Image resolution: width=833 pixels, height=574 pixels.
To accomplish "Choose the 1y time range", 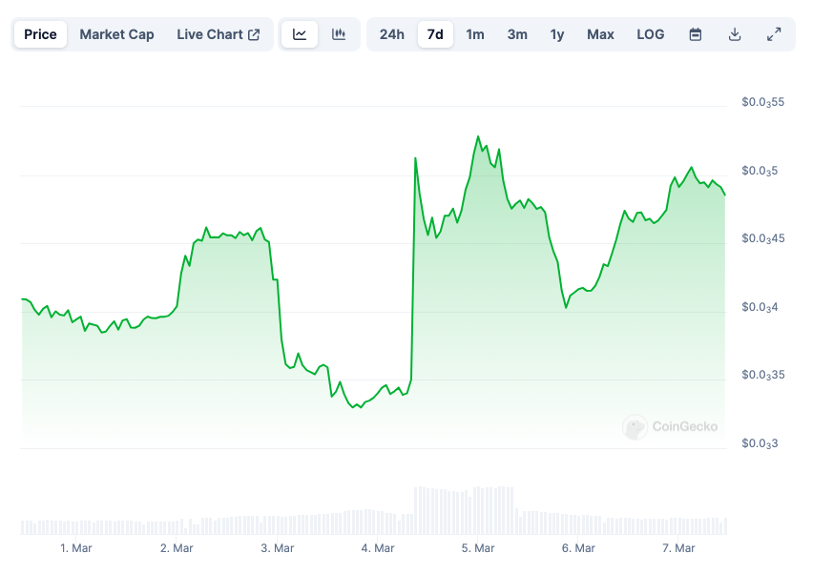I will [x=556, y=34].
